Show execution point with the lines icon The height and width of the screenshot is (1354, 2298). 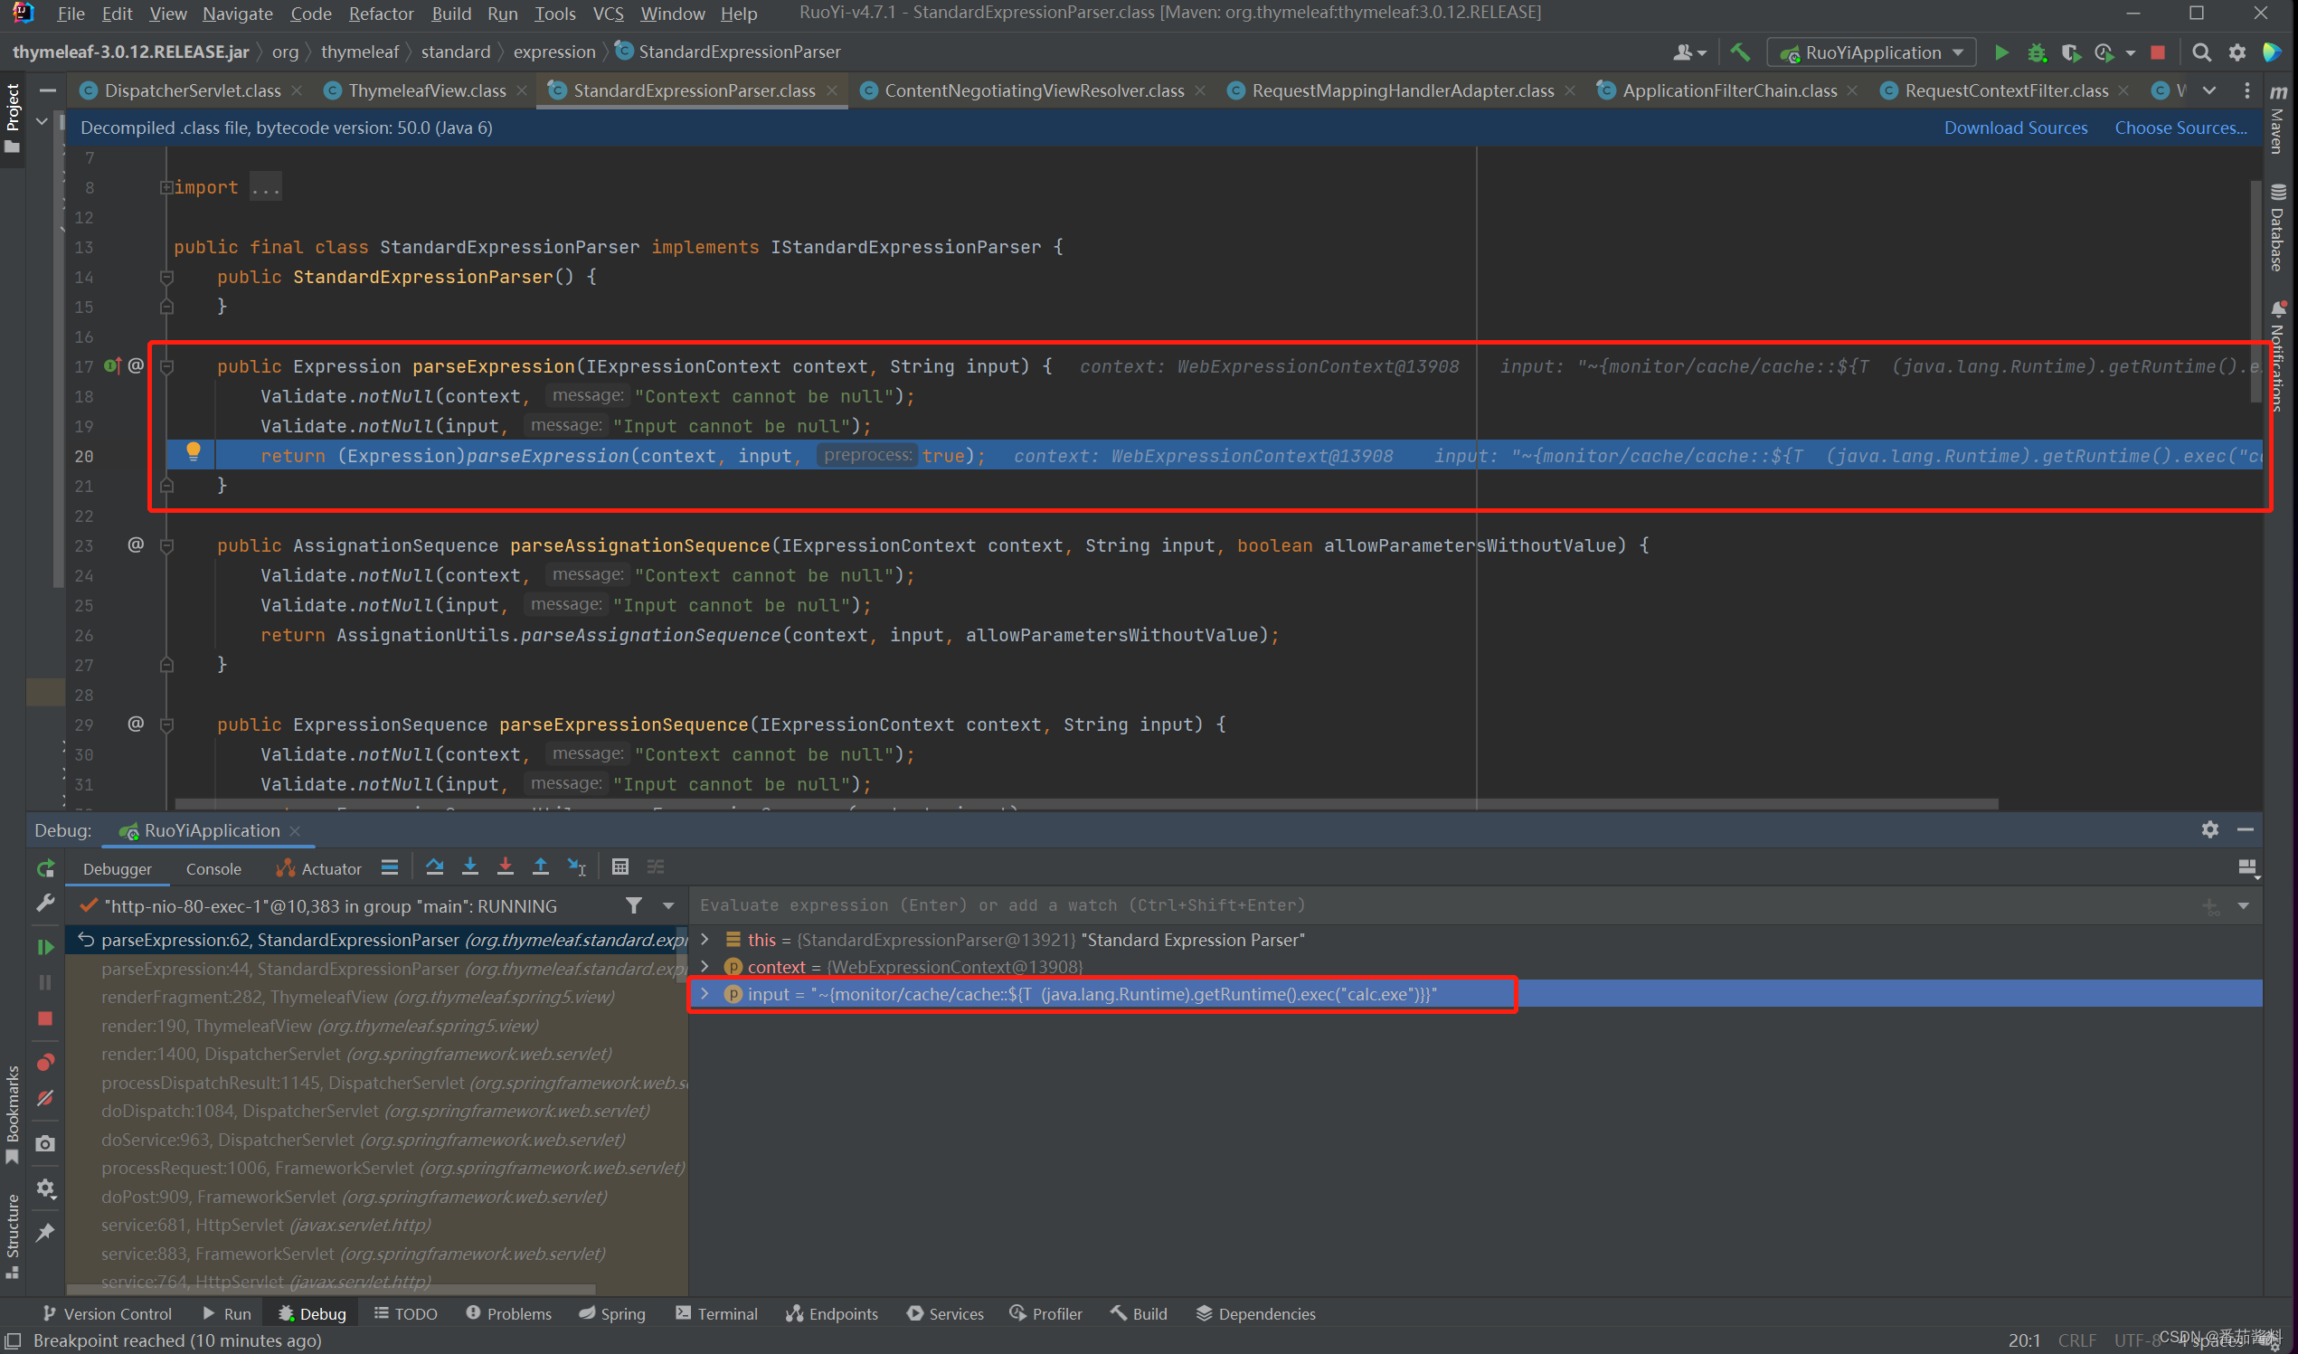(x=390, y=866)
